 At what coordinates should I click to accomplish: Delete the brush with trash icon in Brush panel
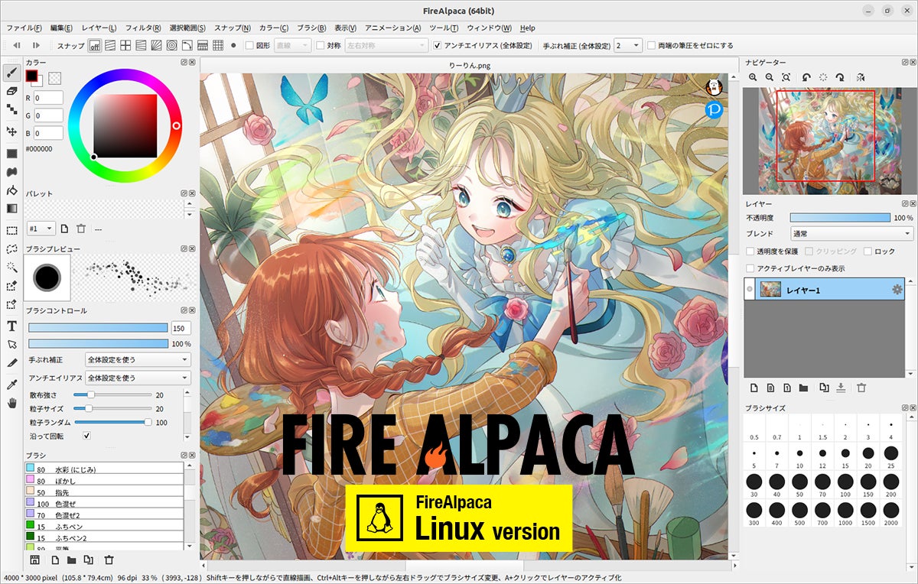(109, 560)
